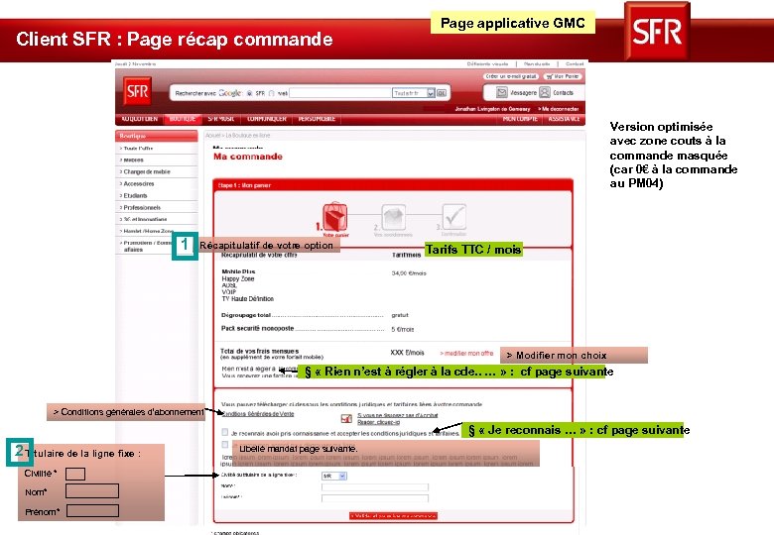The height and width of the screenshot is (535, 774).
Task: Click the step 3 confirmation checkmark icon
Action: coord(454,216)
